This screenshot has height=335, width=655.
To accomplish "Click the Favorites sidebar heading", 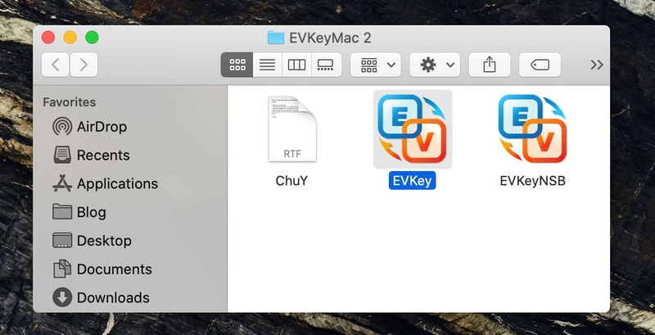I will [70, 102].
